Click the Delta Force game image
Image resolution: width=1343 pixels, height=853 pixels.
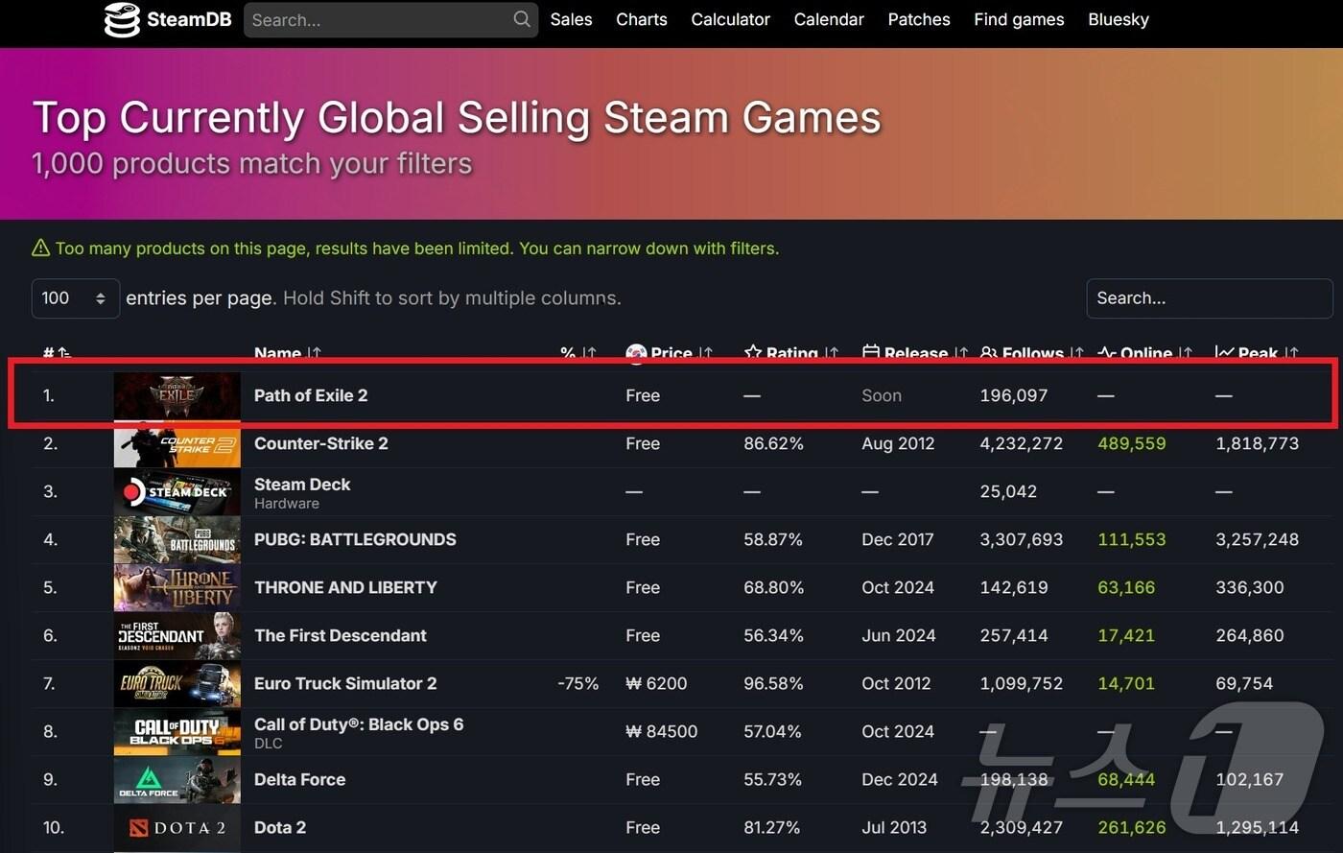(177, 779)
